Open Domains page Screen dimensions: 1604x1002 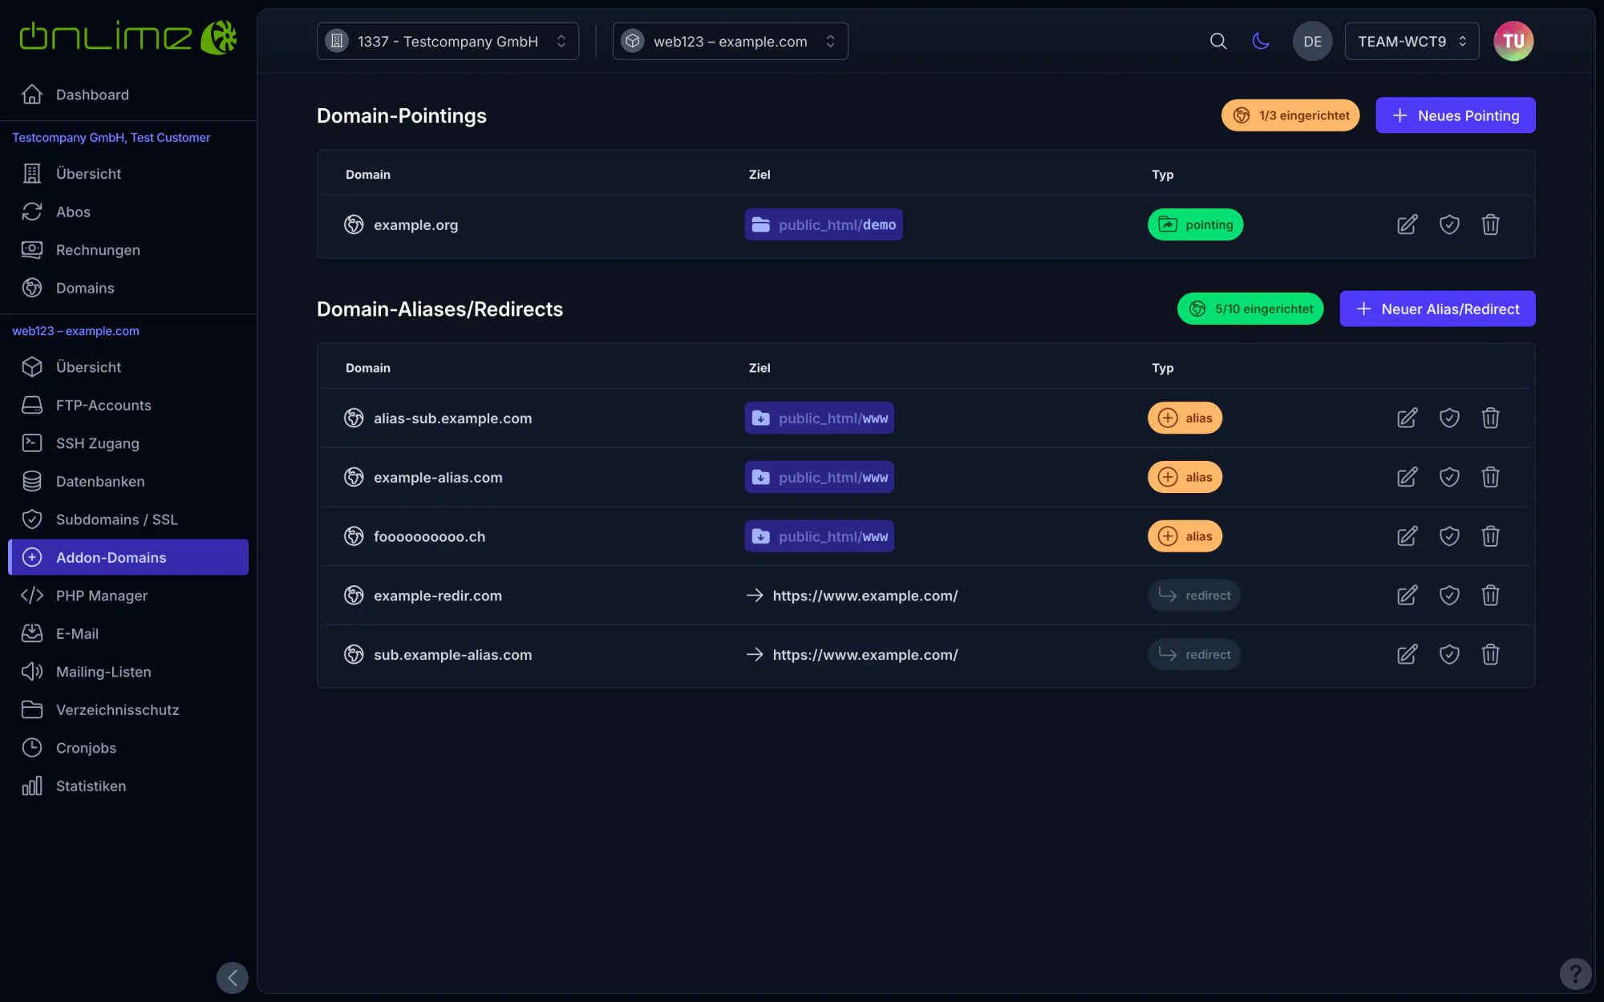(x=128, y=288)
